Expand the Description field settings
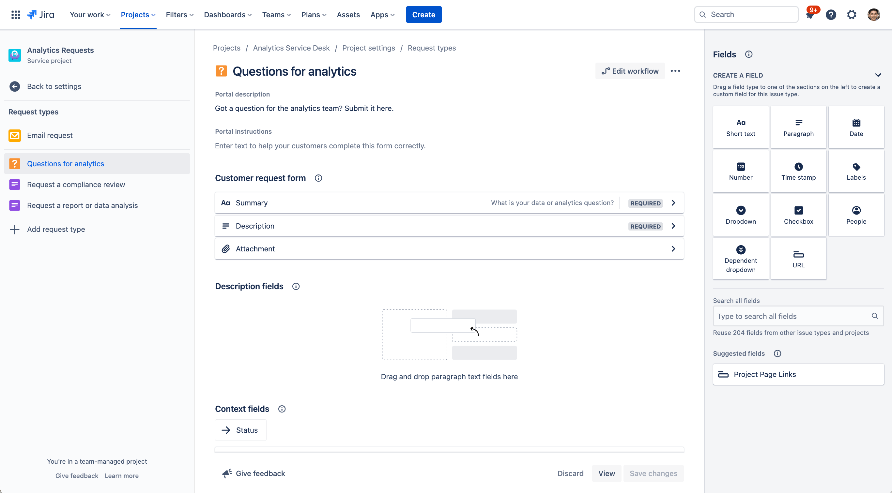 click(x=673, y=226)
